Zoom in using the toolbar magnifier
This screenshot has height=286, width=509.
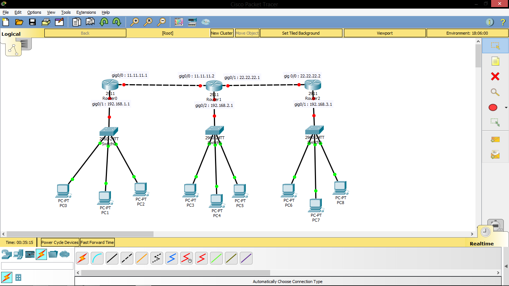coord(136,22)
